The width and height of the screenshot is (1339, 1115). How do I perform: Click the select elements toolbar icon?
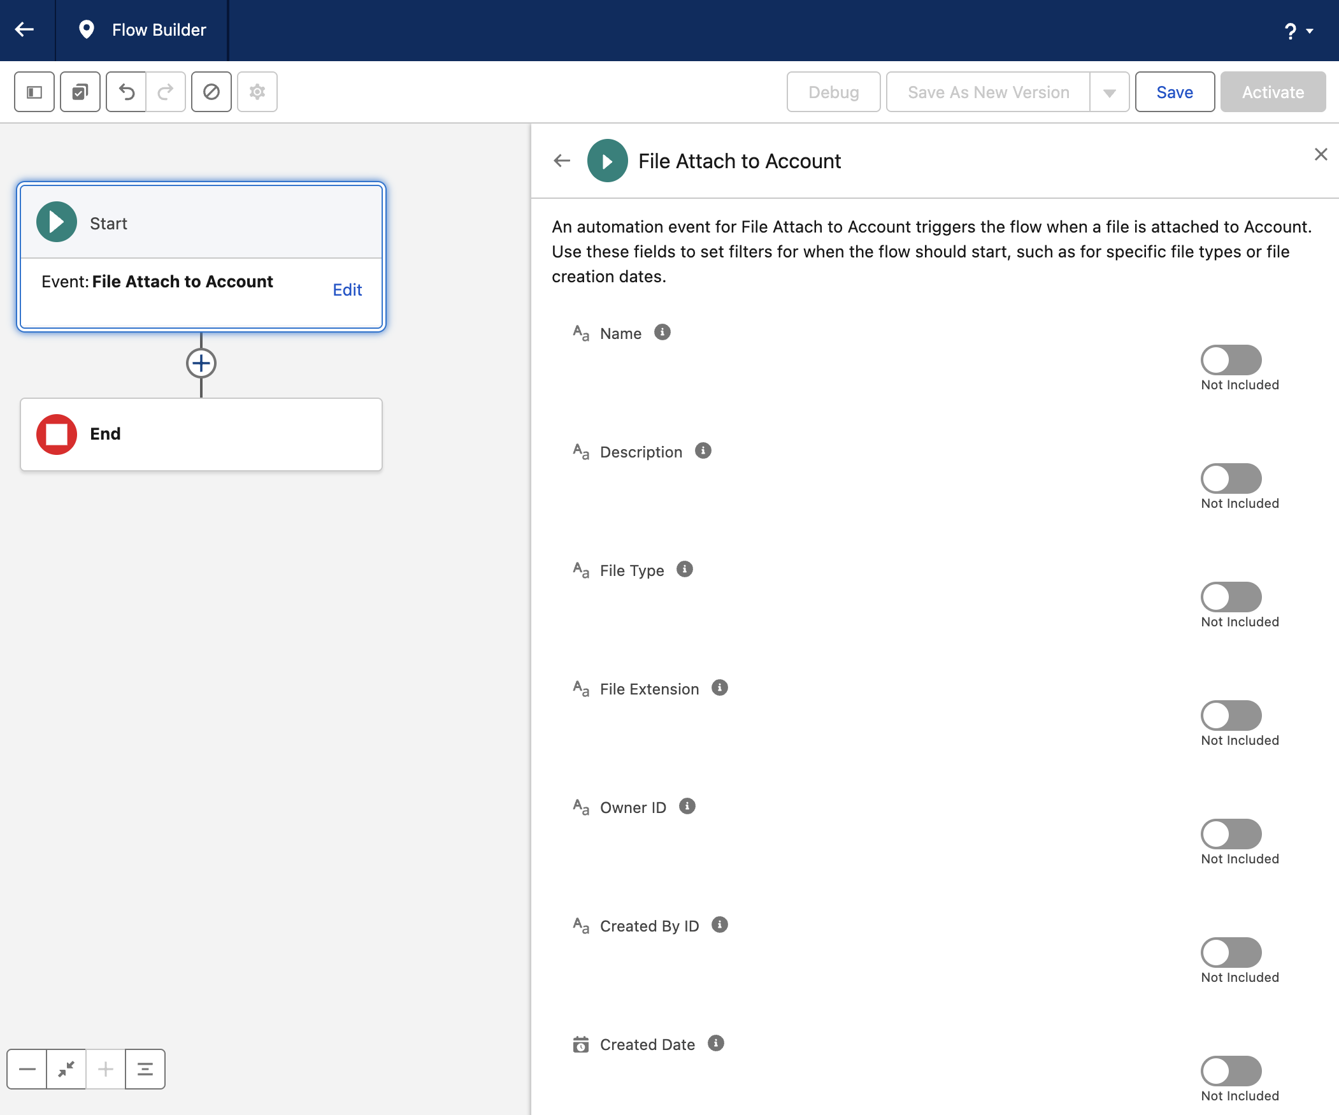click(x=80, y=92)
